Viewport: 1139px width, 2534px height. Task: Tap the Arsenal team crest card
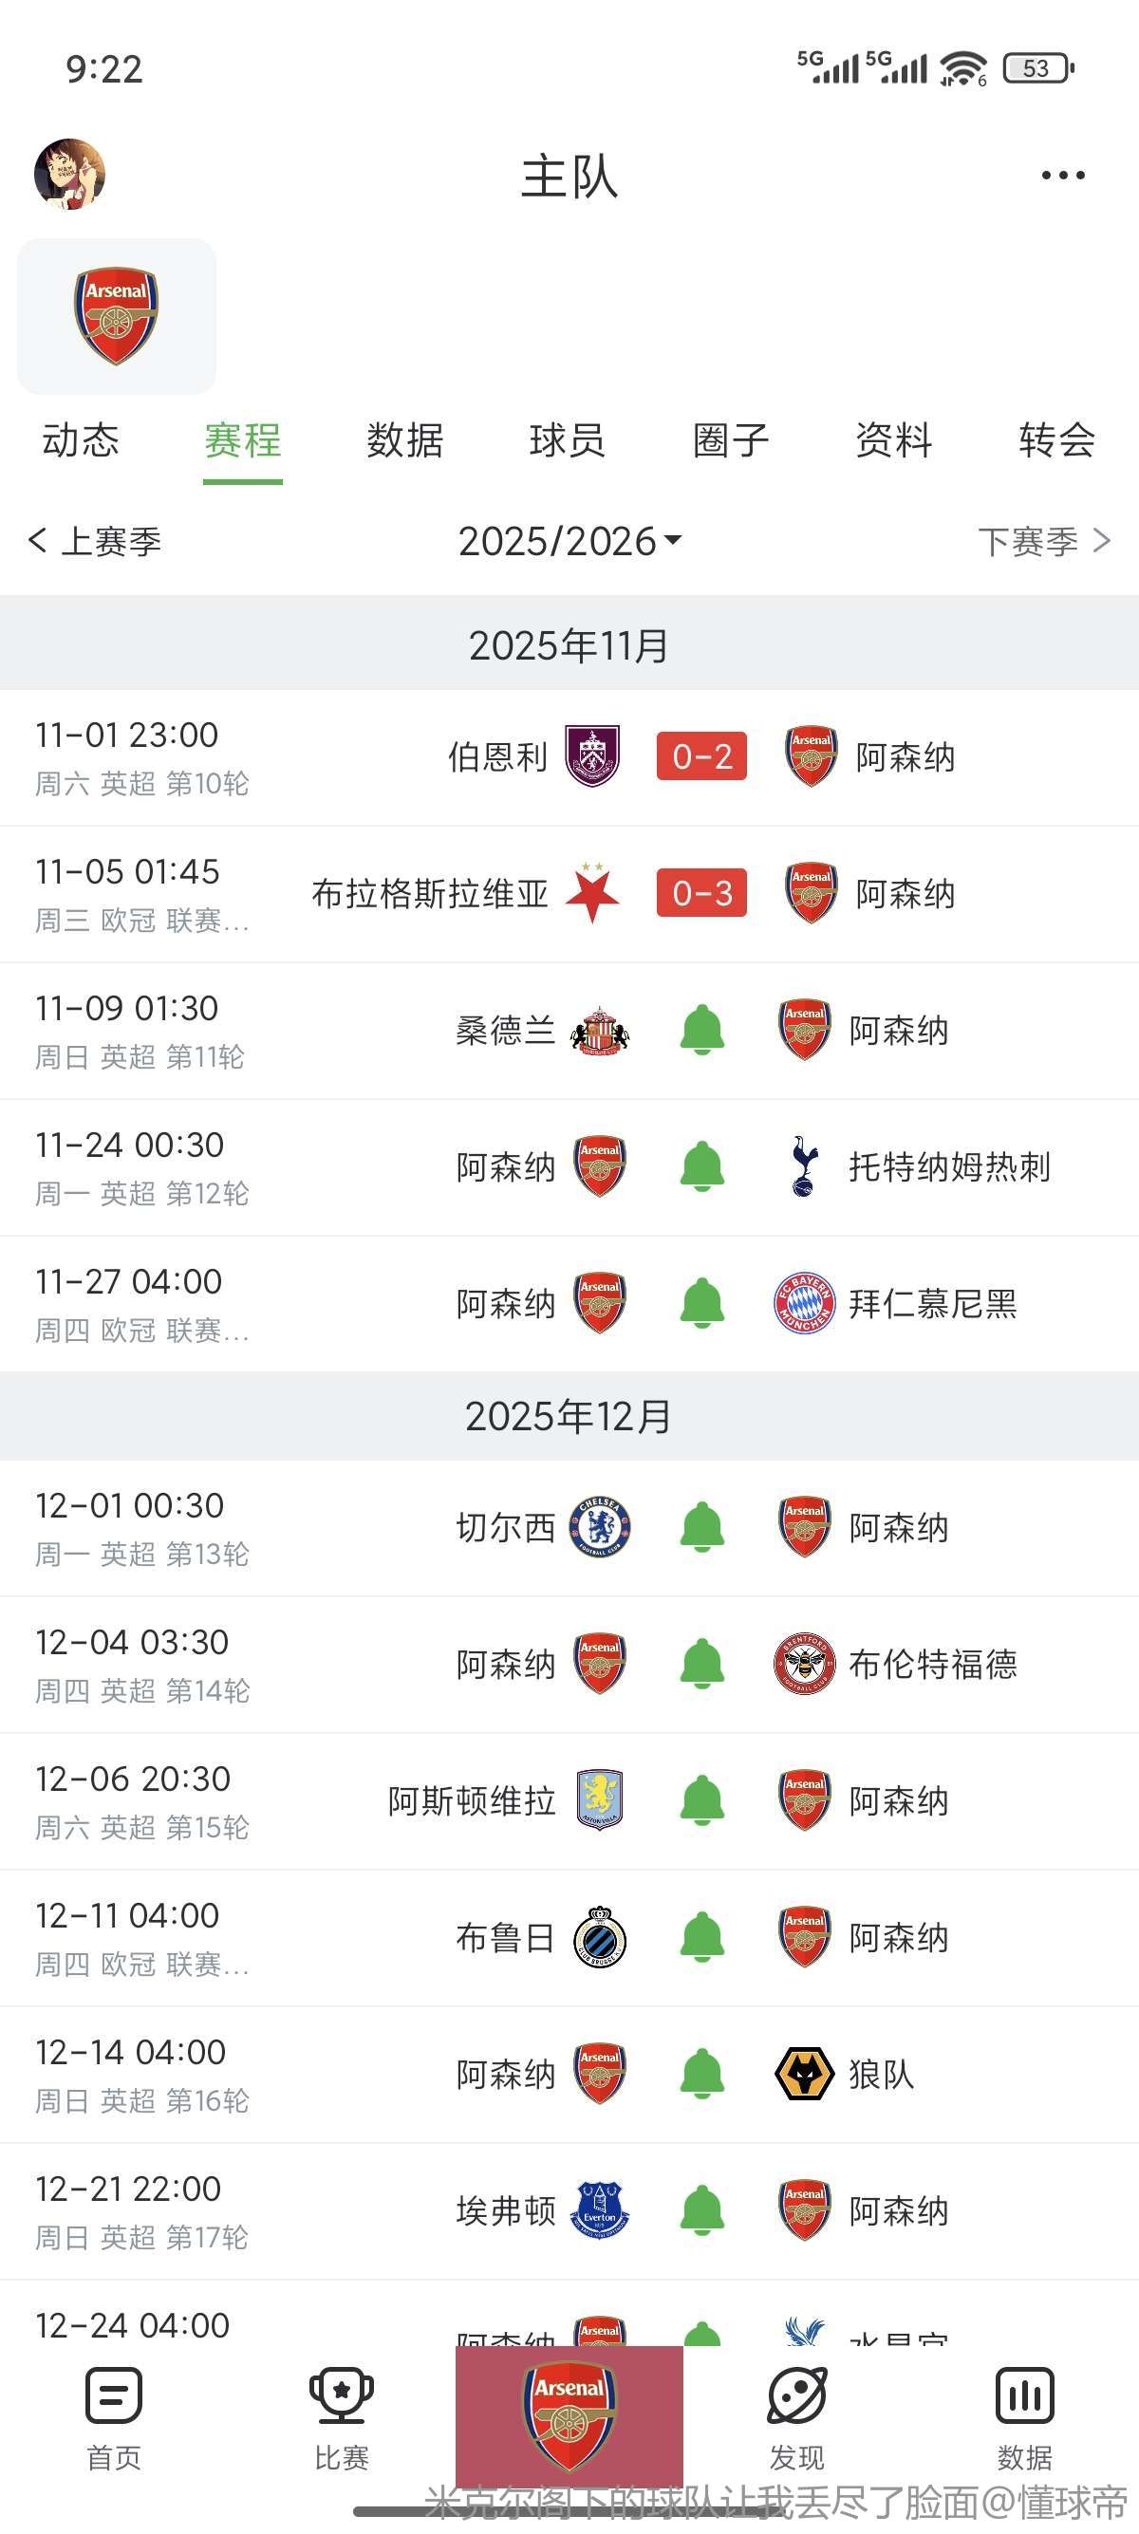click(116, 316)
